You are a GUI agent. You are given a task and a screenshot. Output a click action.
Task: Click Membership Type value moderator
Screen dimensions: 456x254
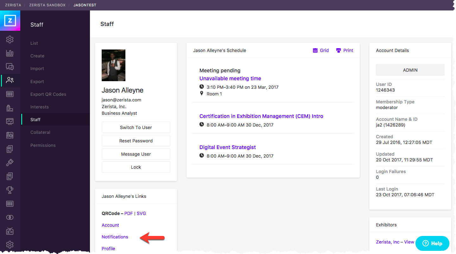click(387, 107)
